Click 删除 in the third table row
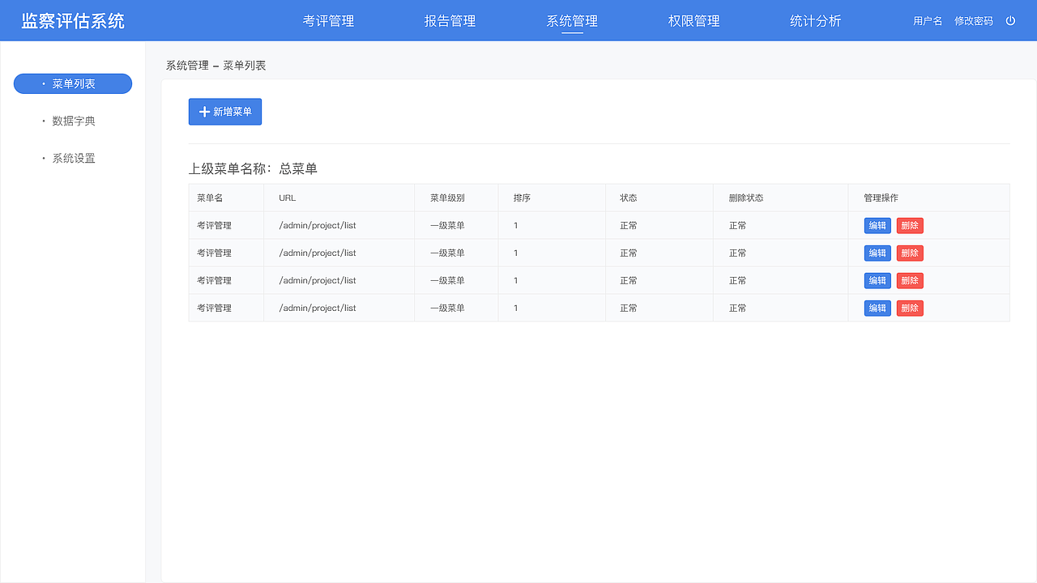Screen dimensions: 1037x583 point(909,280)
